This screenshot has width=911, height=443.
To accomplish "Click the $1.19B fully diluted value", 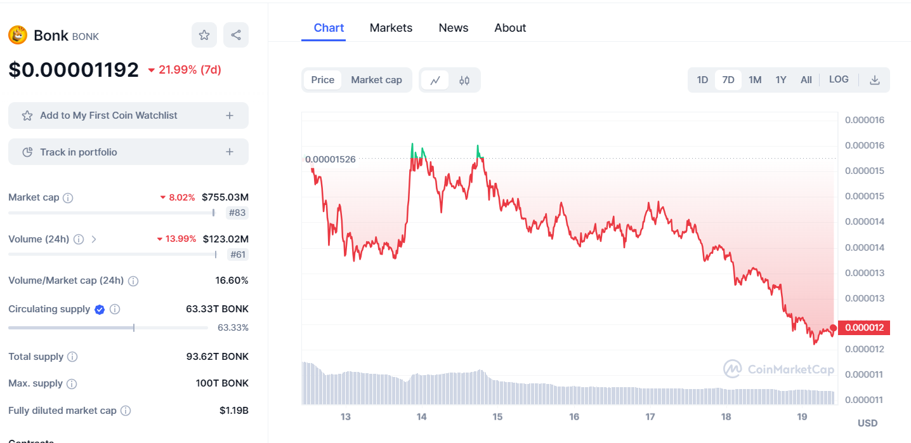I will pos(234,411).
